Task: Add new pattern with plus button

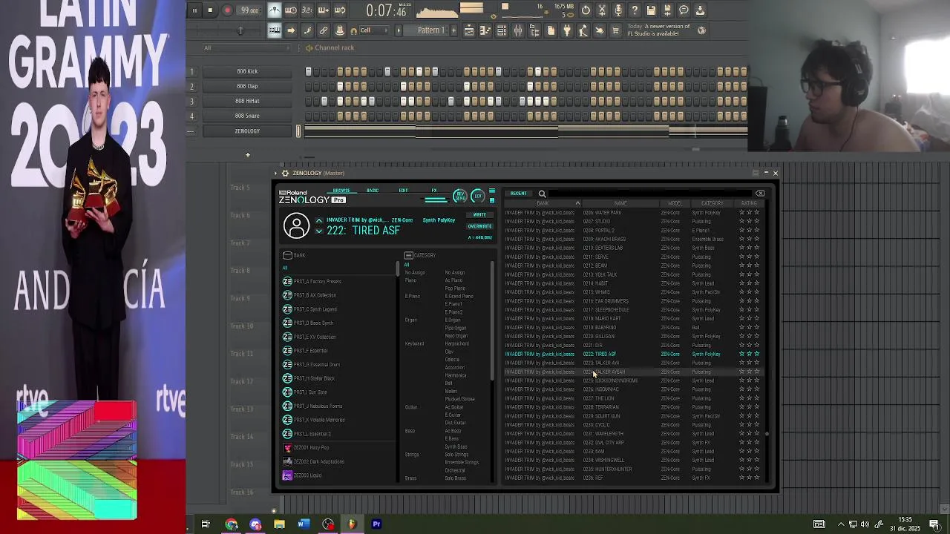Action: click(454, 30)
